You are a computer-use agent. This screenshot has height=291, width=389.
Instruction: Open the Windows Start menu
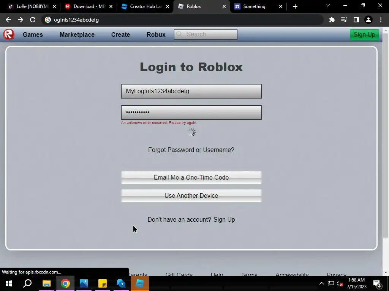click(x=9, y=283)
